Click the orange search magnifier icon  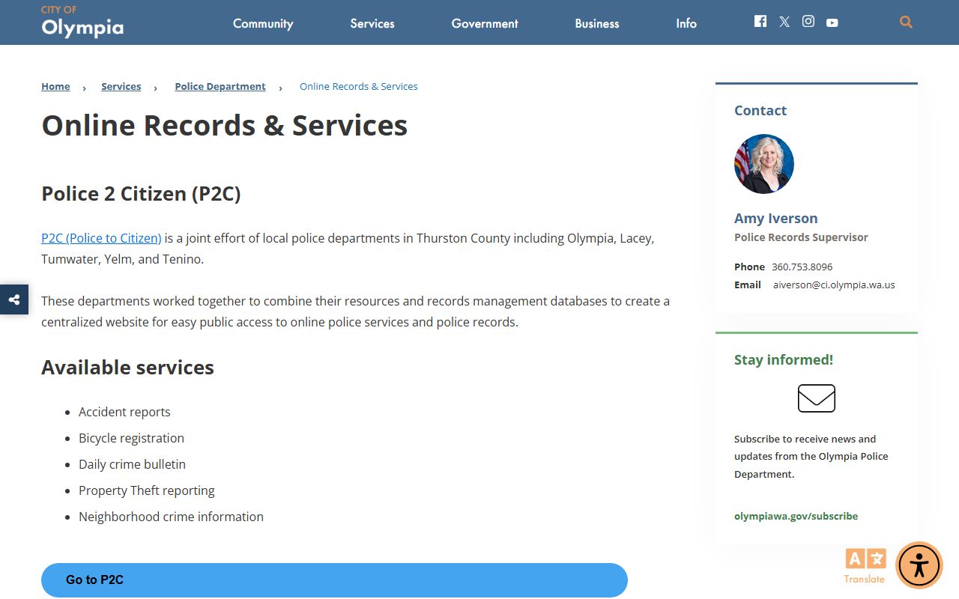[x=906, y=22]
